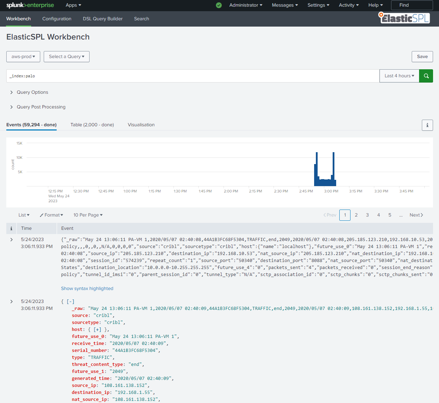Open search details via the "i" info button

point(427,125)
